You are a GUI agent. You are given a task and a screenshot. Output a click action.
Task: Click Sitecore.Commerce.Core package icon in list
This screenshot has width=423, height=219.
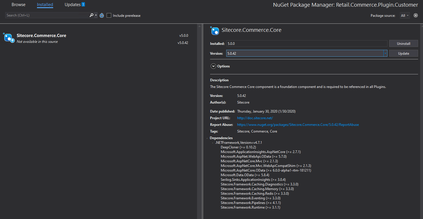(8, 38)
